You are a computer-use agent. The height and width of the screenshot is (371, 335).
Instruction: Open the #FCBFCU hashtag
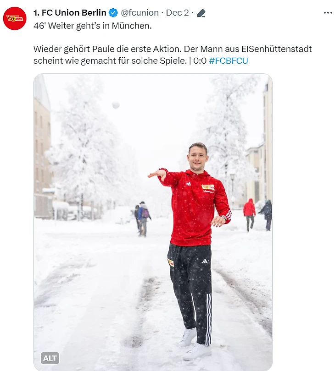click(229, 61)
